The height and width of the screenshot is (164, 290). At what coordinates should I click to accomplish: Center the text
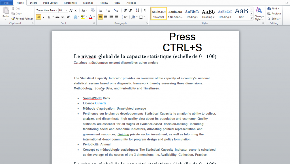(106, 17)
